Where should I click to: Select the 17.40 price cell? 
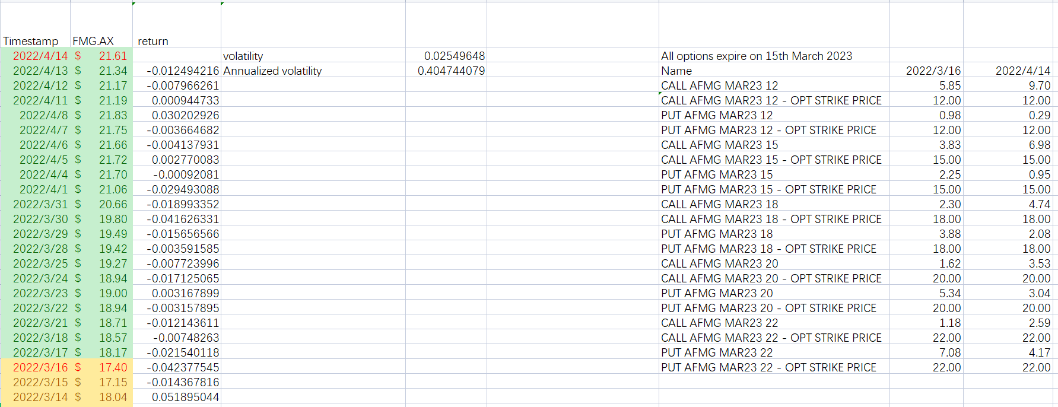click(101, 367)
